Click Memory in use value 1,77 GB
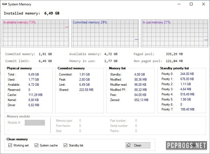Screen dimensions: 210x154 tap(111, 61)
